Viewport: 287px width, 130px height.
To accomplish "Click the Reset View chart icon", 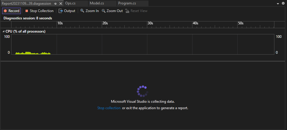I will pos(127,11).
